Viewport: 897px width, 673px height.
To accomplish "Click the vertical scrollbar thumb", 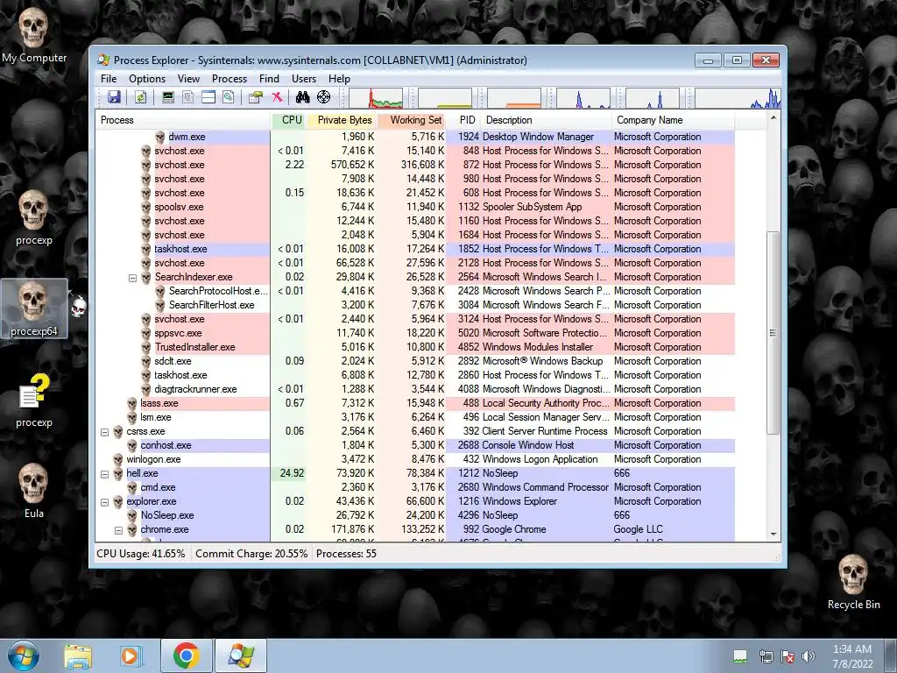I will coord(773,333).
